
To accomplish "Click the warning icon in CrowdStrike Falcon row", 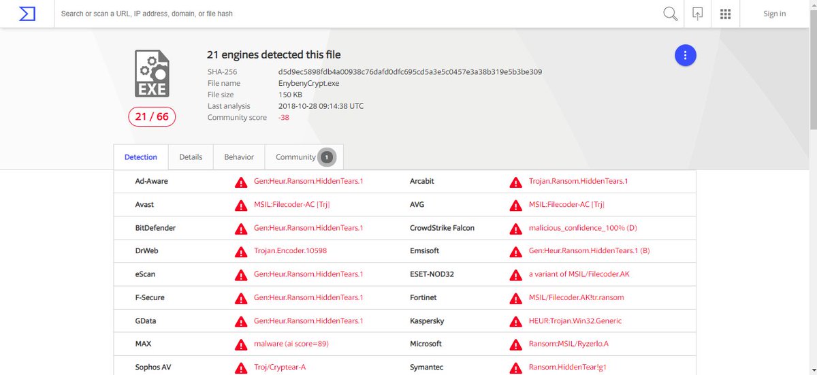I will [516, 228].
